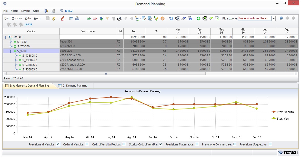Select the Vetro 200 description cell
Screen dimensions: 301x158
coord(88,51)
